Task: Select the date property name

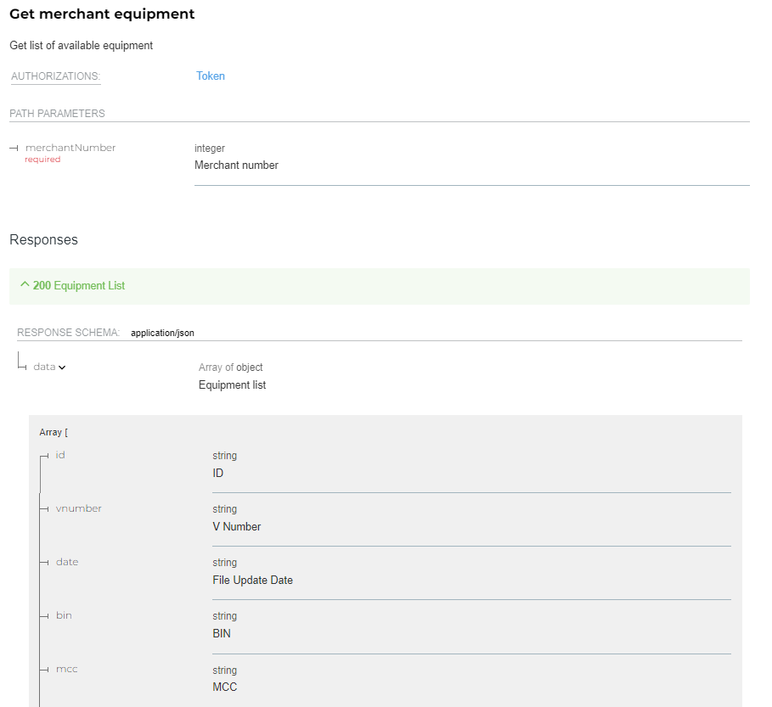Action: (x=67, y=562)
